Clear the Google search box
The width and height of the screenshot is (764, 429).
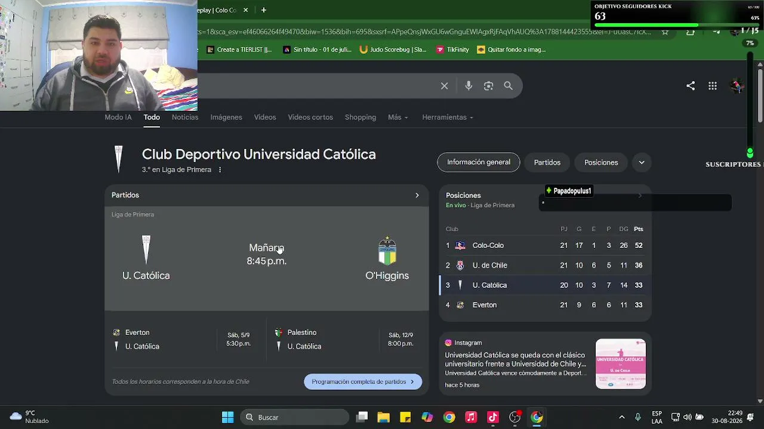click(445, 86)
